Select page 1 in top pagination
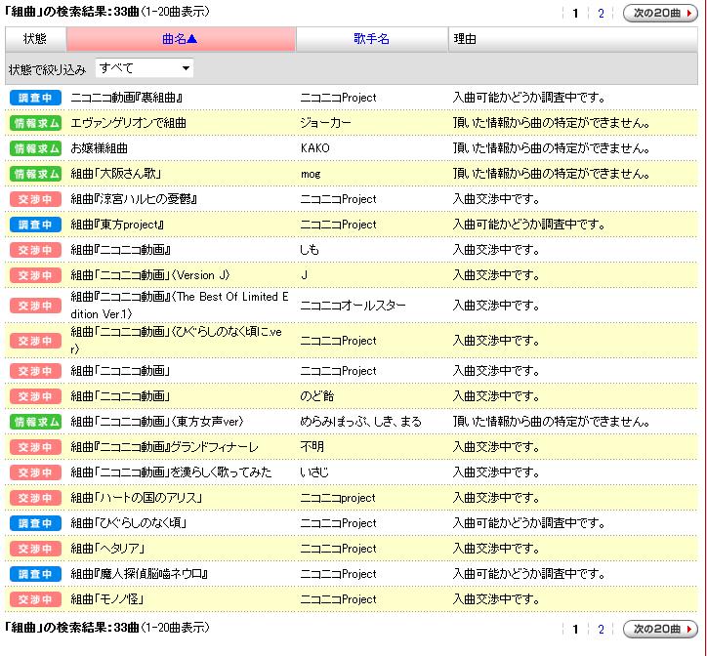 pyautogui.click(x=575, y=13)
